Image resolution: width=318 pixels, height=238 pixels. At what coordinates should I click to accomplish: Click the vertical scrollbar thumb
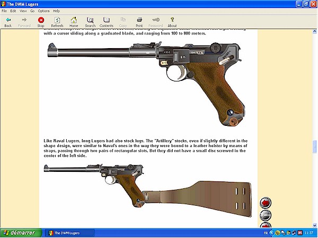314,147
